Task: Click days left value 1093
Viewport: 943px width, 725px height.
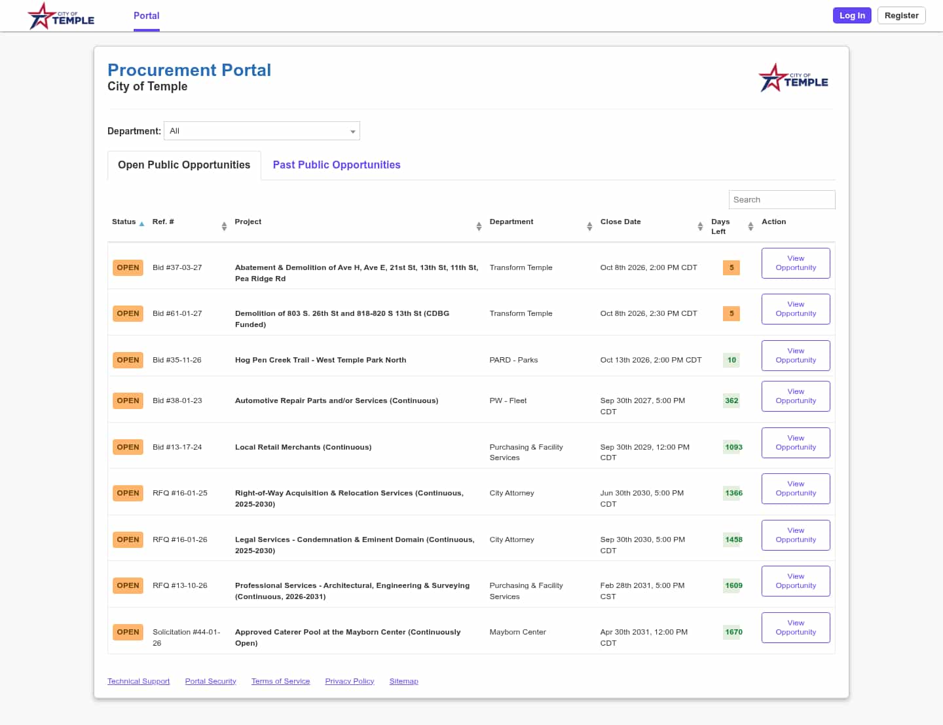Action: [733, 447]
